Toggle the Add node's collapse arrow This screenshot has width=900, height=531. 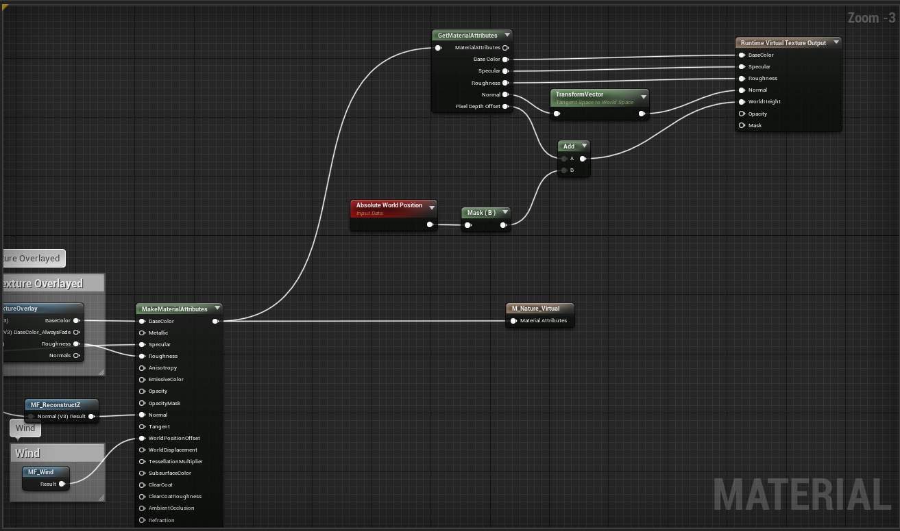click(584, 146)
